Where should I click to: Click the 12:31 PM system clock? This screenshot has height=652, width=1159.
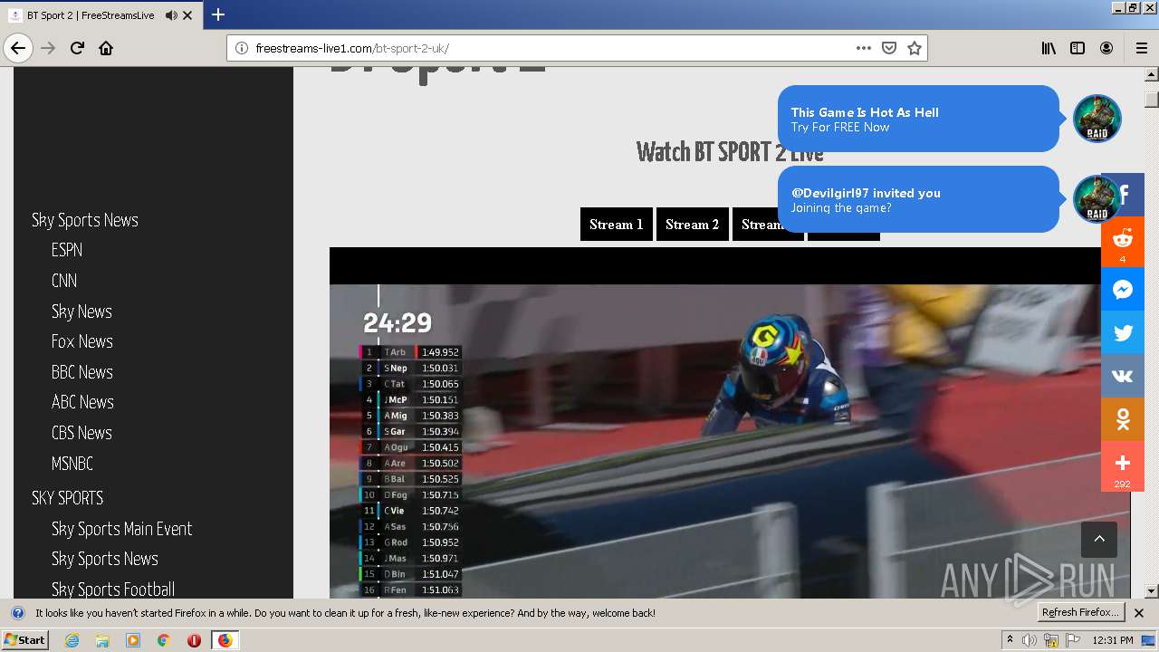coord(1113,640)
